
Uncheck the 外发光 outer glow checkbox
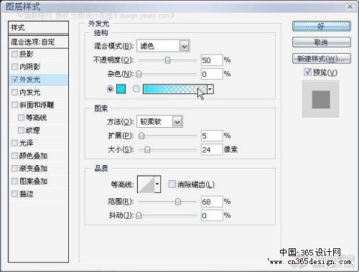coord(14,80)
